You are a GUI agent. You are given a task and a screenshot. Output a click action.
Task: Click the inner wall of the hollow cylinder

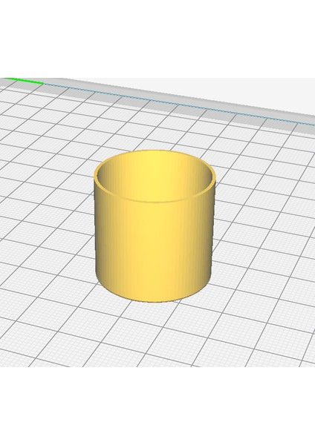[x=155, y=176]
